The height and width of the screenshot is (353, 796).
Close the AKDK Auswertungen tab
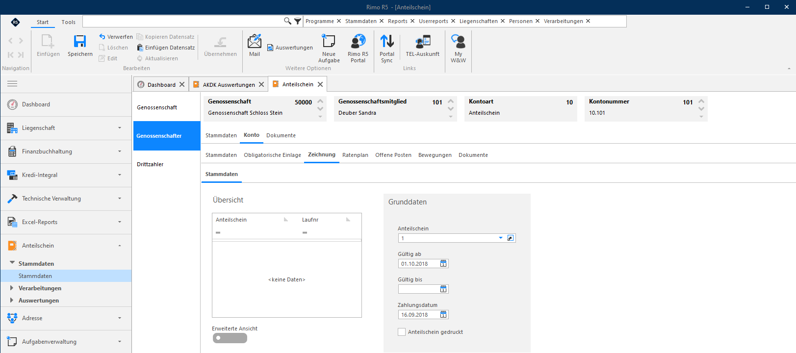click(261, 84)
